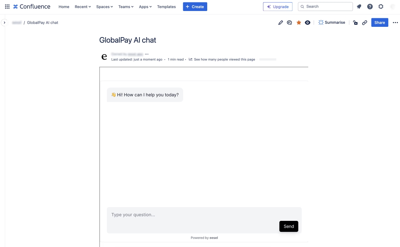Open the page comments icon

[290, 23]
